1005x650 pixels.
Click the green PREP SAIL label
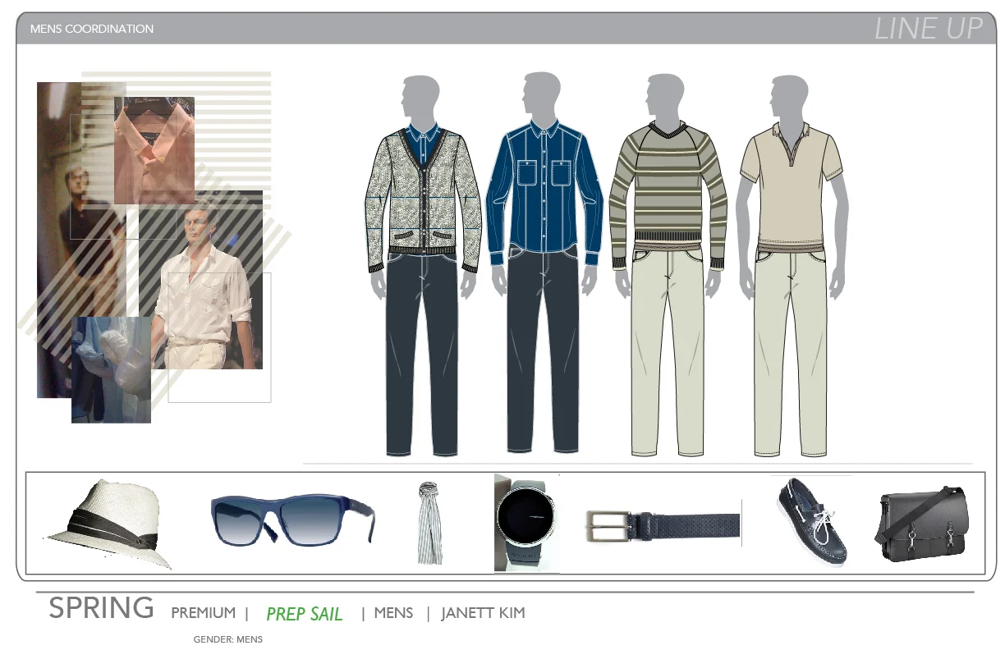(305, 614)
